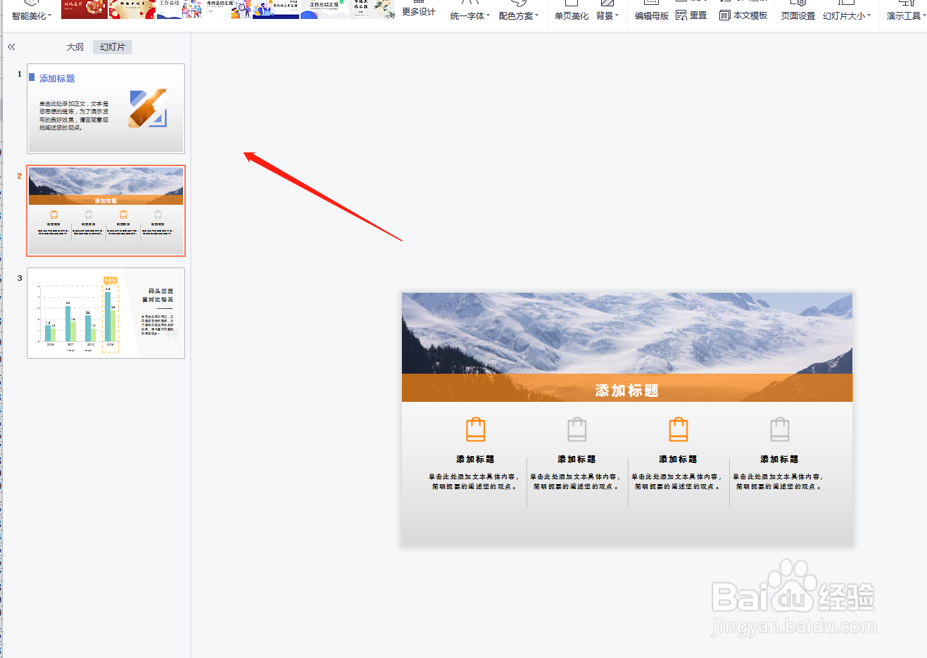Viewport: 927px width, 658px height.
Task: Click the first orange shopping bag icon
Action: click(476, 429)
